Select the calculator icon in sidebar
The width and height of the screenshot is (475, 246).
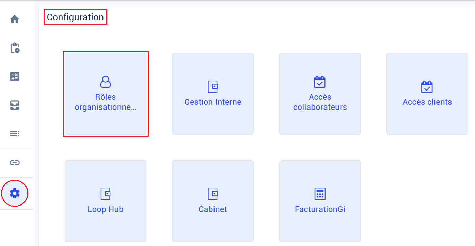tap(15, 77)
